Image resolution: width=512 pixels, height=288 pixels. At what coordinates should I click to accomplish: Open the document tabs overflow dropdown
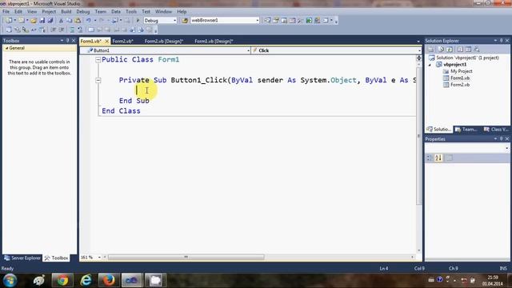(418, 42)
